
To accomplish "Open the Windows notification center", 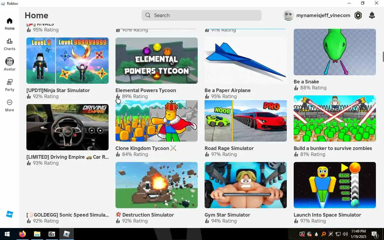I will point(374,234).
